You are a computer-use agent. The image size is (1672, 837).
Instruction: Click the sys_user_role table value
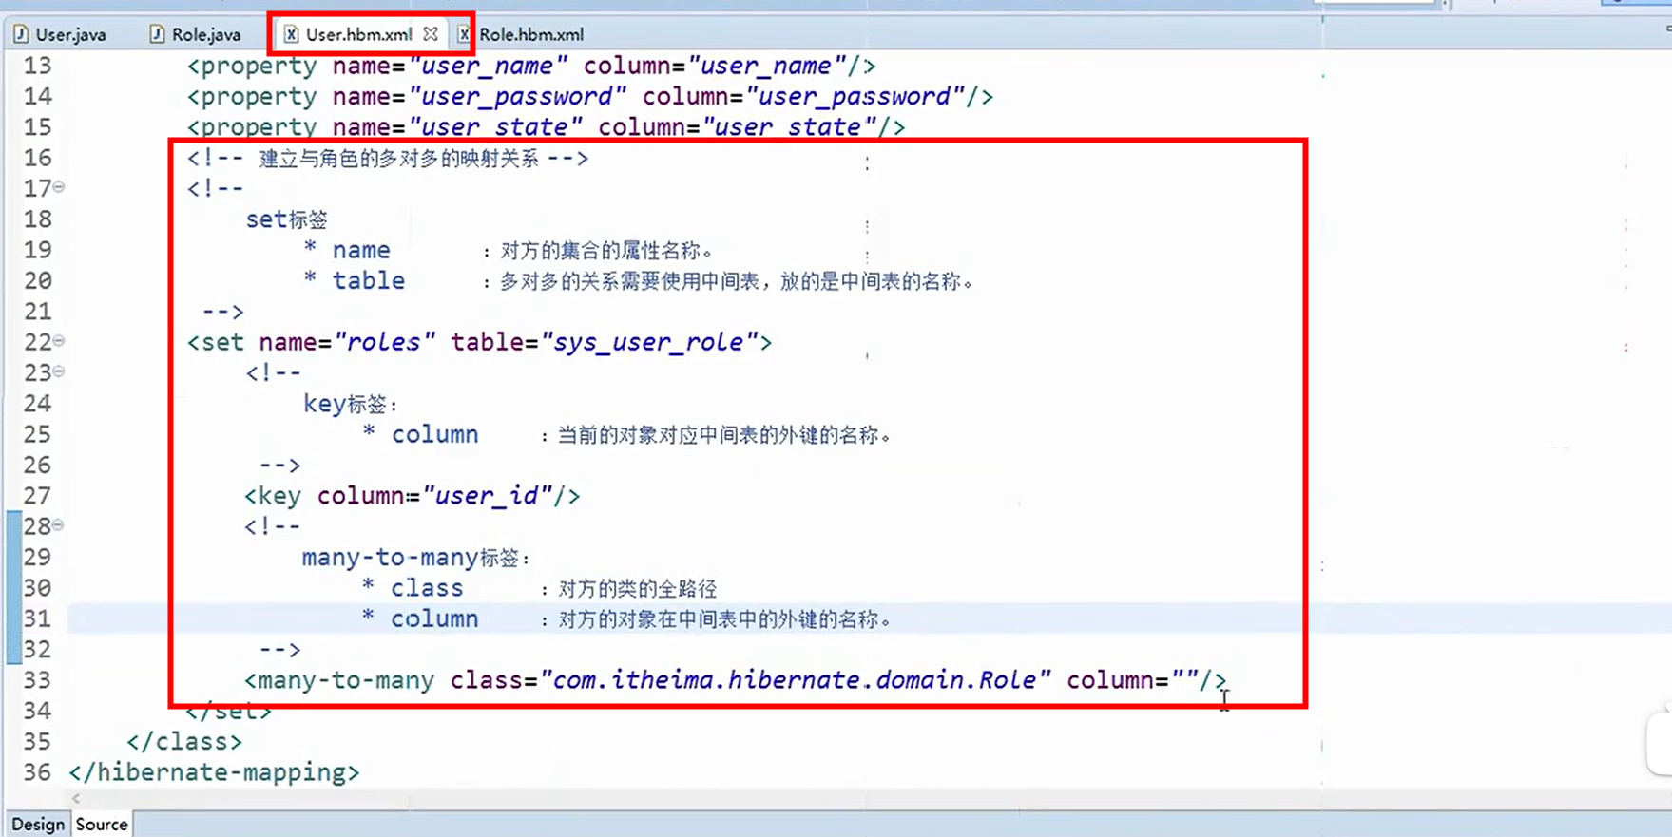648,342
